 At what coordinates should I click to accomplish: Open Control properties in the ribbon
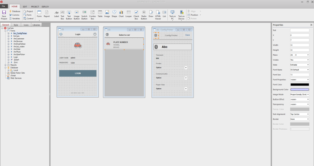coord(28,19)
